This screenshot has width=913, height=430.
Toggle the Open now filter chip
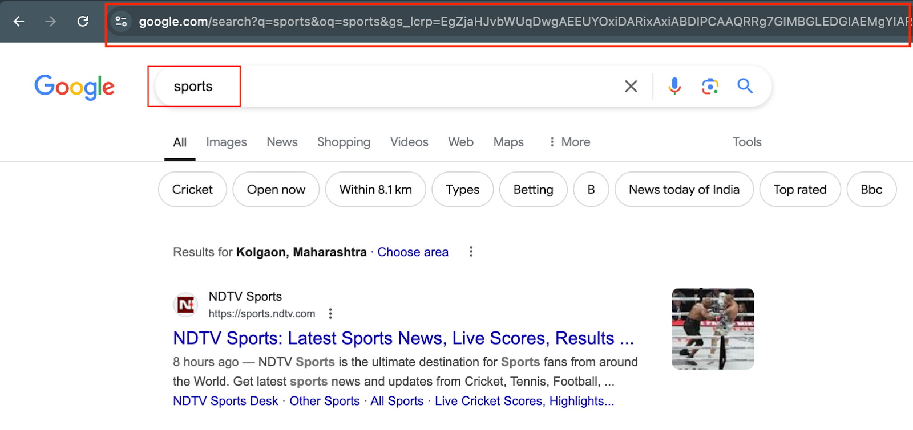coord(276,189)
